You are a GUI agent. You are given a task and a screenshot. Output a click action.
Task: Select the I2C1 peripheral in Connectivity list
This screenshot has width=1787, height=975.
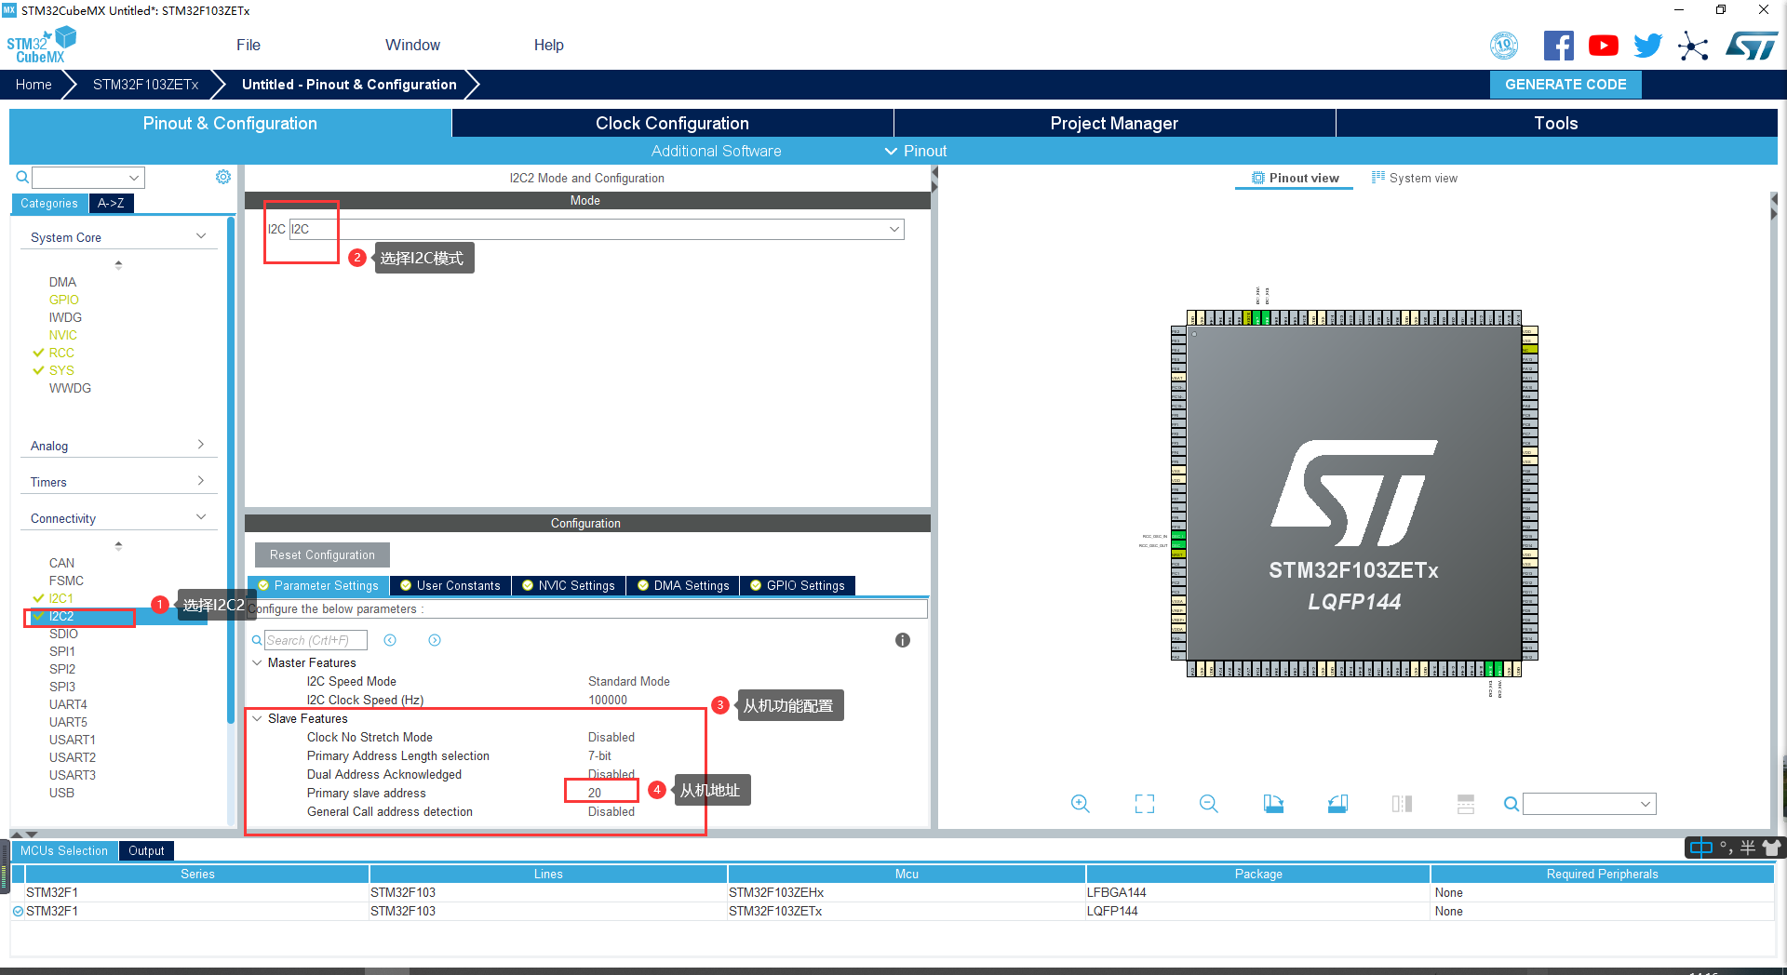(x=61, y=598)
